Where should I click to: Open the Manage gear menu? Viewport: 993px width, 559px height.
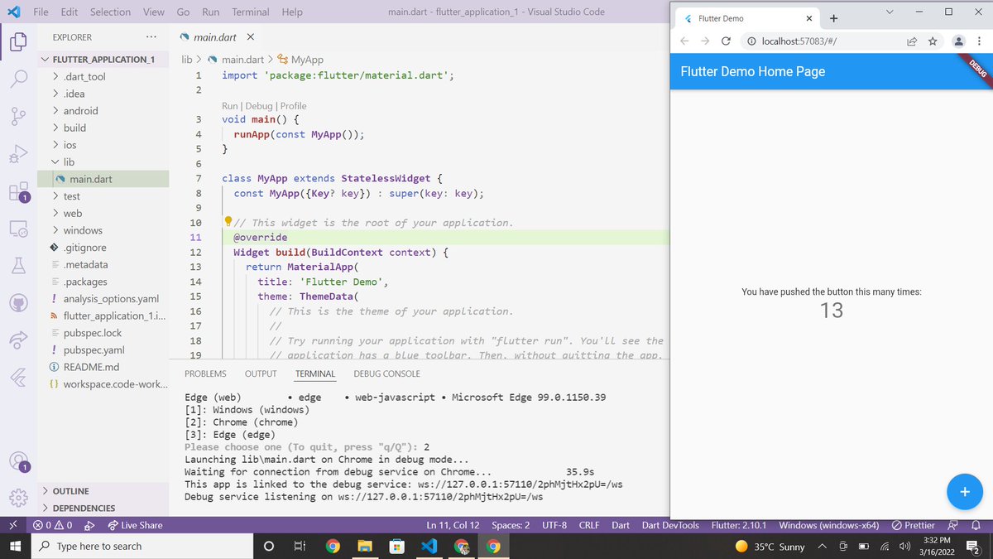click(18, 498)
